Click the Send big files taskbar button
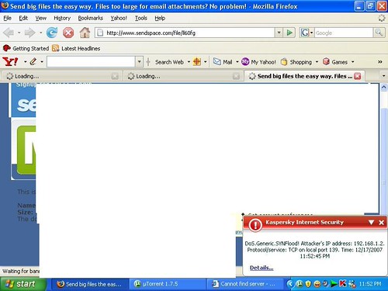The image size is (388, 291). click(90, 284)
